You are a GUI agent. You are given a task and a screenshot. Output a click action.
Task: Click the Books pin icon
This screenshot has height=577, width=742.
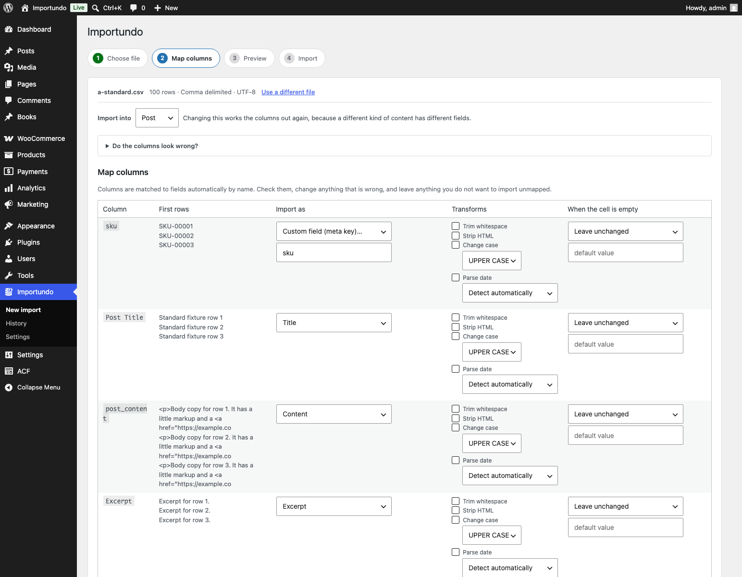pos(9,117)
